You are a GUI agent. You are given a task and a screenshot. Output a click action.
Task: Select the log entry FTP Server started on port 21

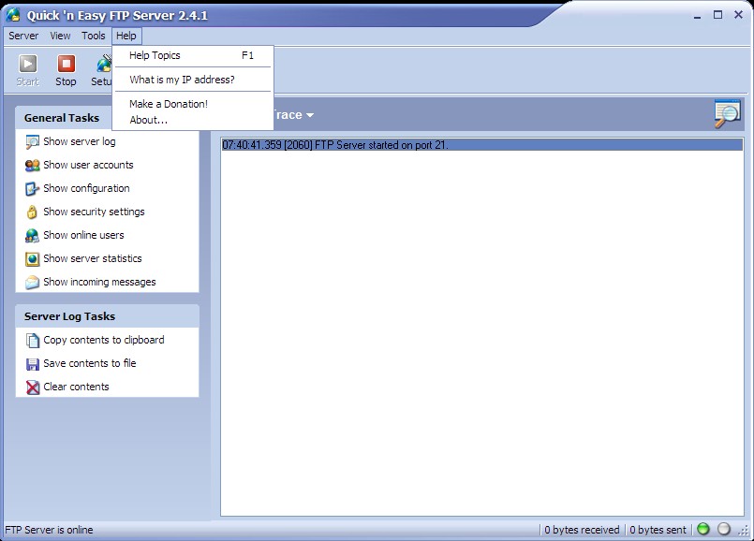(481, 145)
